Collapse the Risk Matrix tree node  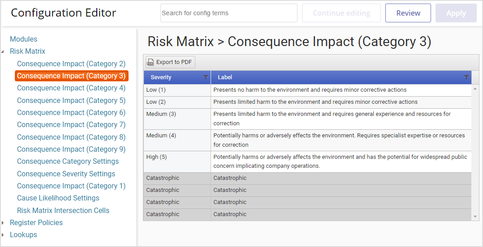click(x=3, y=51)
